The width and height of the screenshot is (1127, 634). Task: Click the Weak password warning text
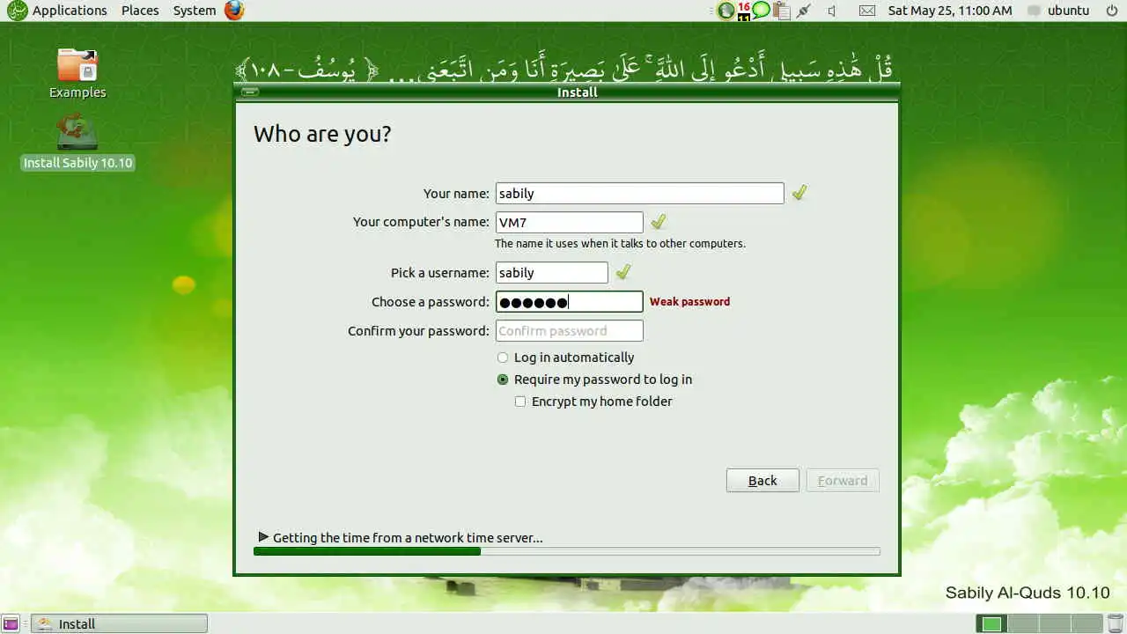(689, 301)
